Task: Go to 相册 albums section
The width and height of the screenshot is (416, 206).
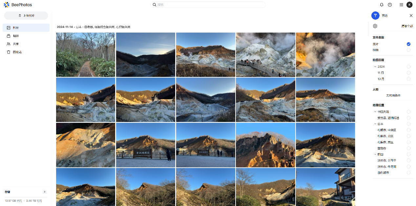Action: point(16,36)
